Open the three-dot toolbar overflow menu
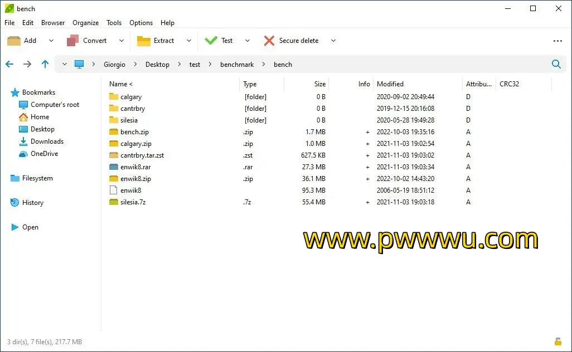The height and width of the screenshot is (352, 572). click(x=558, y=41)
